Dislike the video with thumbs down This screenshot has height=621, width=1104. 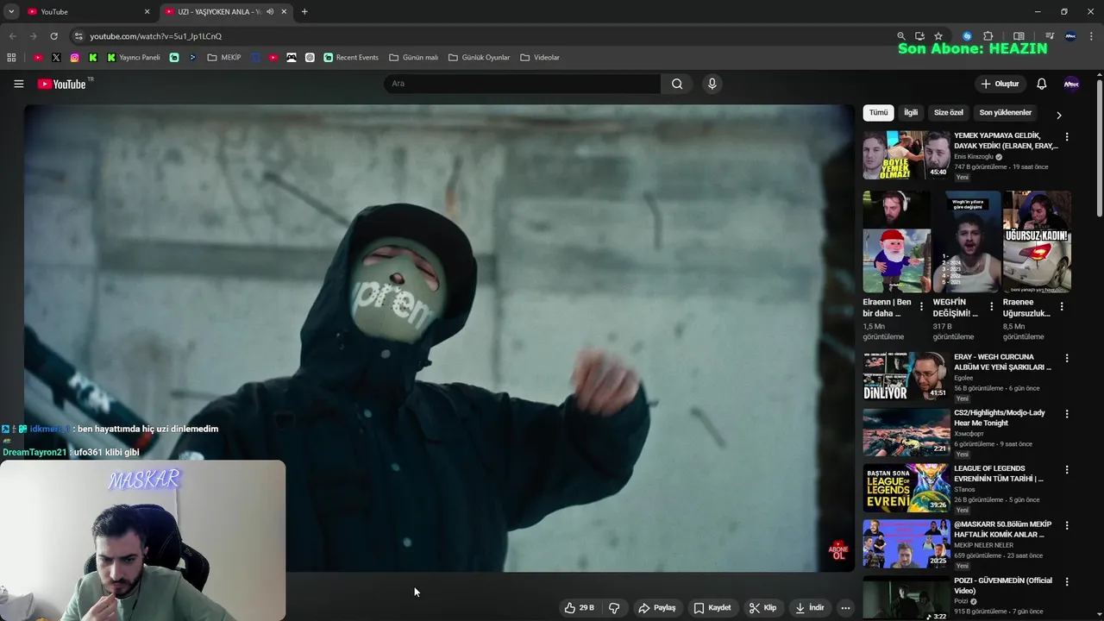coord(614,608)
